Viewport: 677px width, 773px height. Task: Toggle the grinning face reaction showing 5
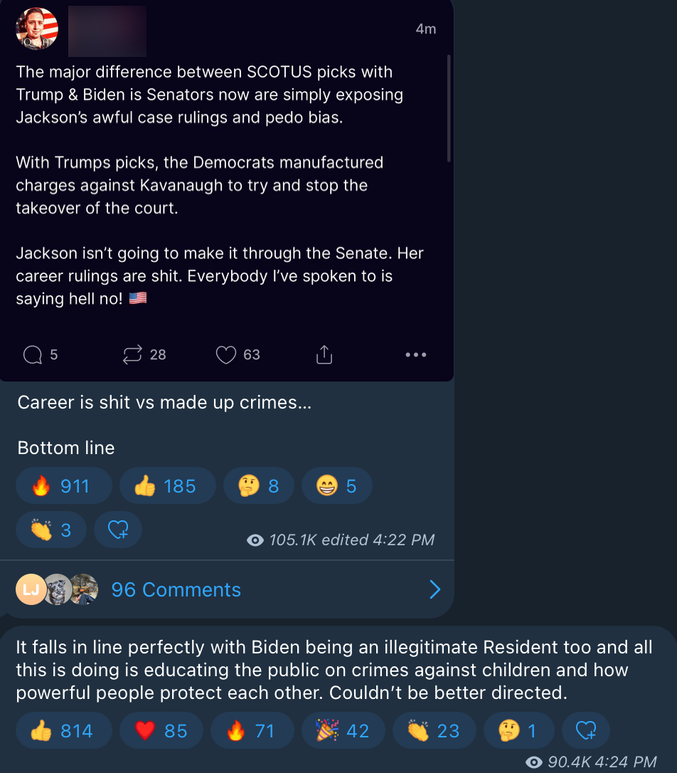(336, 486)
